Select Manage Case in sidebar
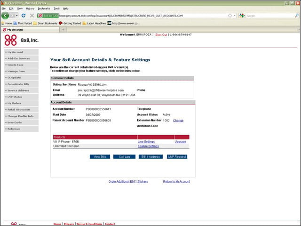301x226 pixels. tap(21, 71)
